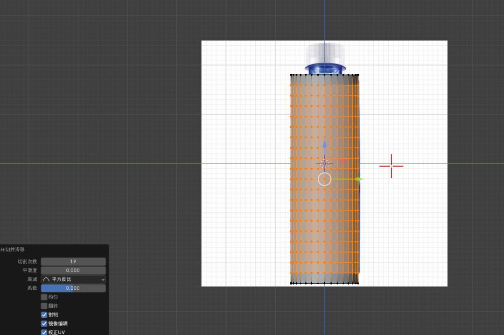Viewport: 504px width, 335px height.
Task: Select the top-left black vertex of the mesh
Action: click(x=291, y=75)
